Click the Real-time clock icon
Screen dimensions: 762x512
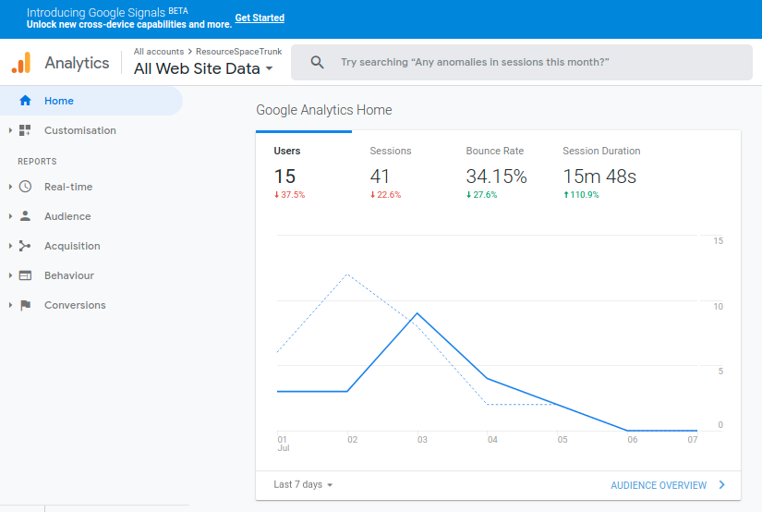[25, 187]
